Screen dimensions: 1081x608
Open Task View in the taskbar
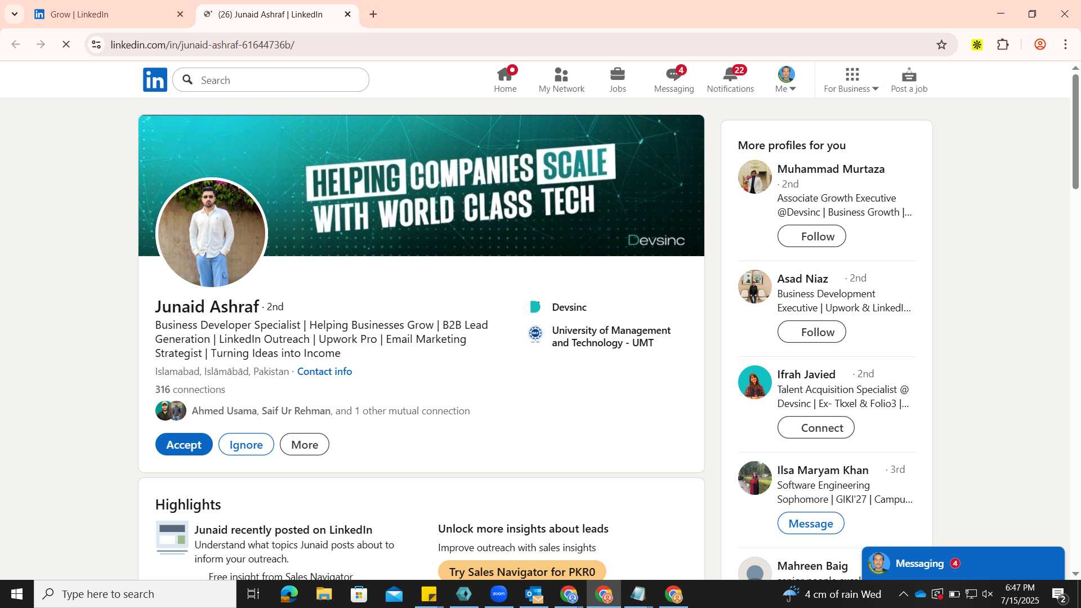(253, 594)
